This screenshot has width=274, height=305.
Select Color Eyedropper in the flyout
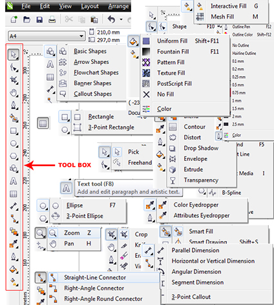(x=196, y=205)
